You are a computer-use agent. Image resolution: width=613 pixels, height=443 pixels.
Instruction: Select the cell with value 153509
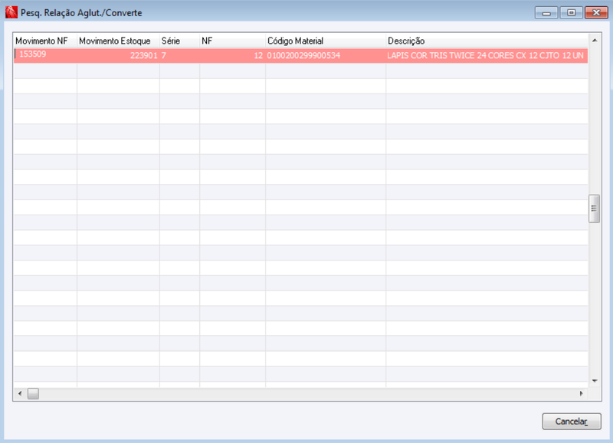point(45,55)
